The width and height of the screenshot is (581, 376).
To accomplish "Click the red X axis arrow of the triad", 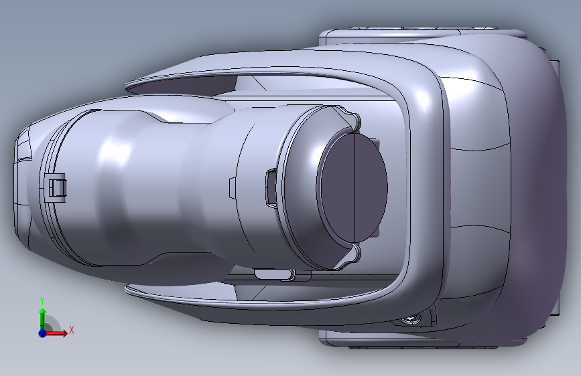I will point(56,333).
